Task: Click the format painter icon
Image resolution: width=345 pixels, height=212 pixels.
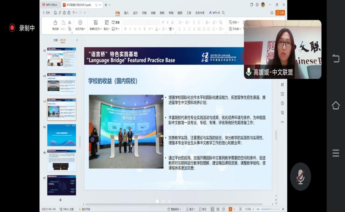Action: (55, 23)
